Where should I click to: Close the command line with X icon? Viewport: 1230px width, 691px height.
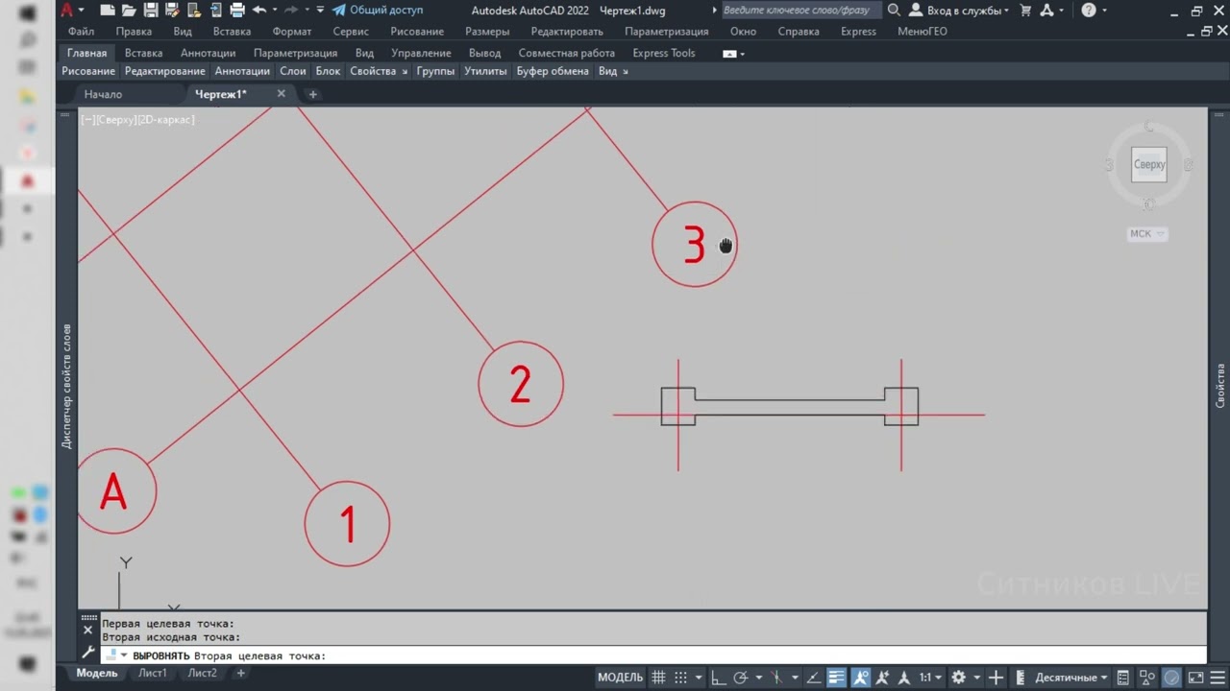[x=88, y=631]
